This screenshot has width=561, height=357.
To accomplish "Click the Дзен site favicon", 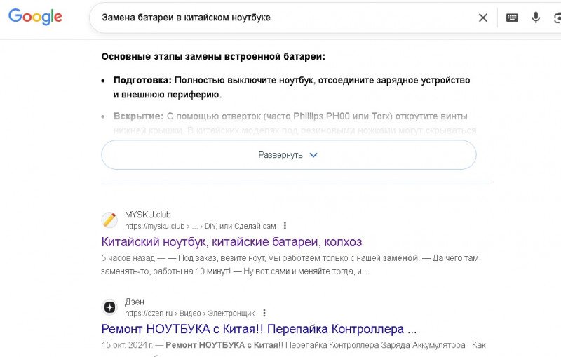I will click(x=109, y=307).
